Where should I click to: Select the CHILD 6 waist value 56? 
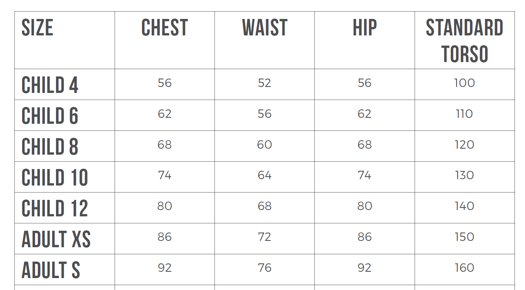point(265,114)
